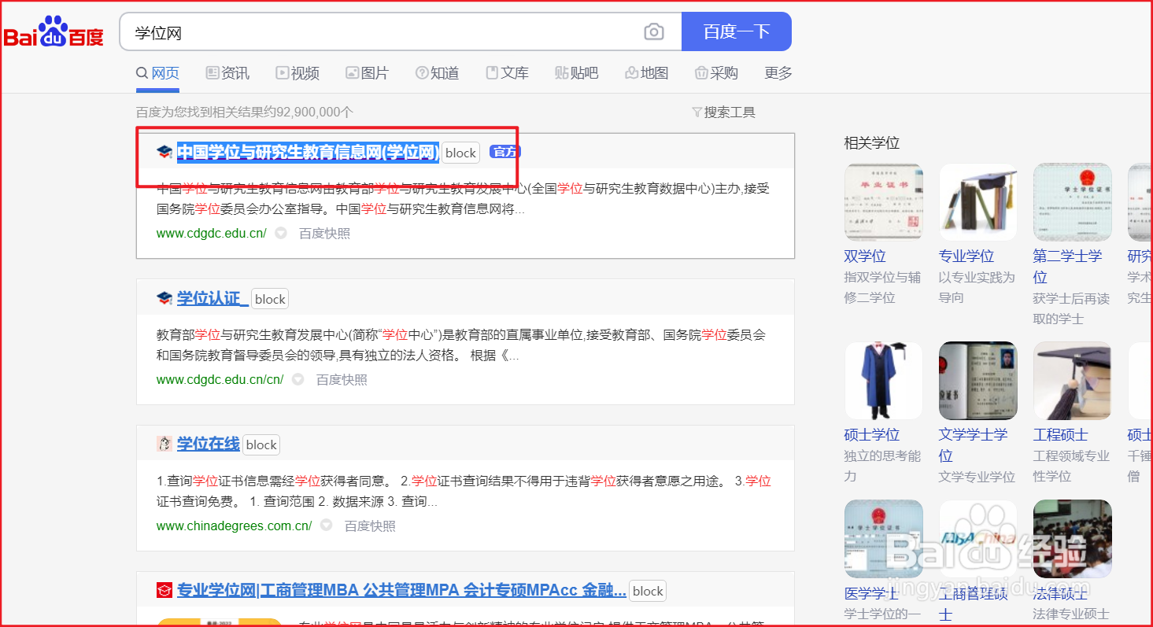
Task: Click the 法律硕士 thumbnail image
Action: (1072, 539)
